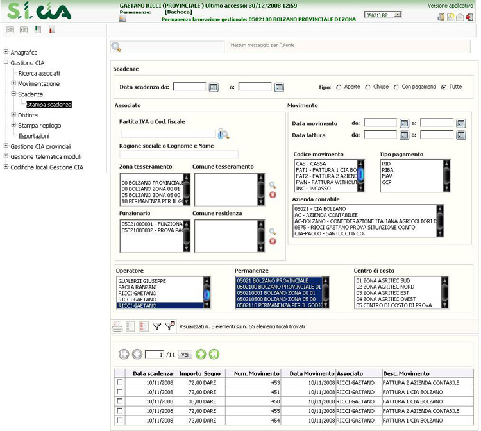Click the [Bacheca] link

[178, 12]
